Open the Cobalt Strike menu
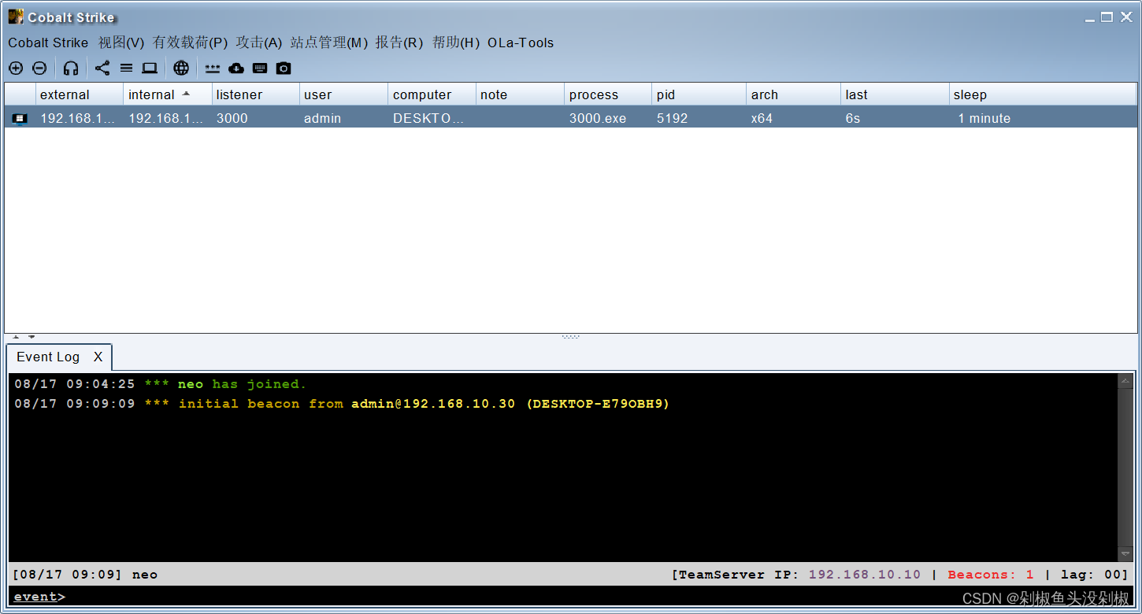The image size is (1142, 614). 48,43
